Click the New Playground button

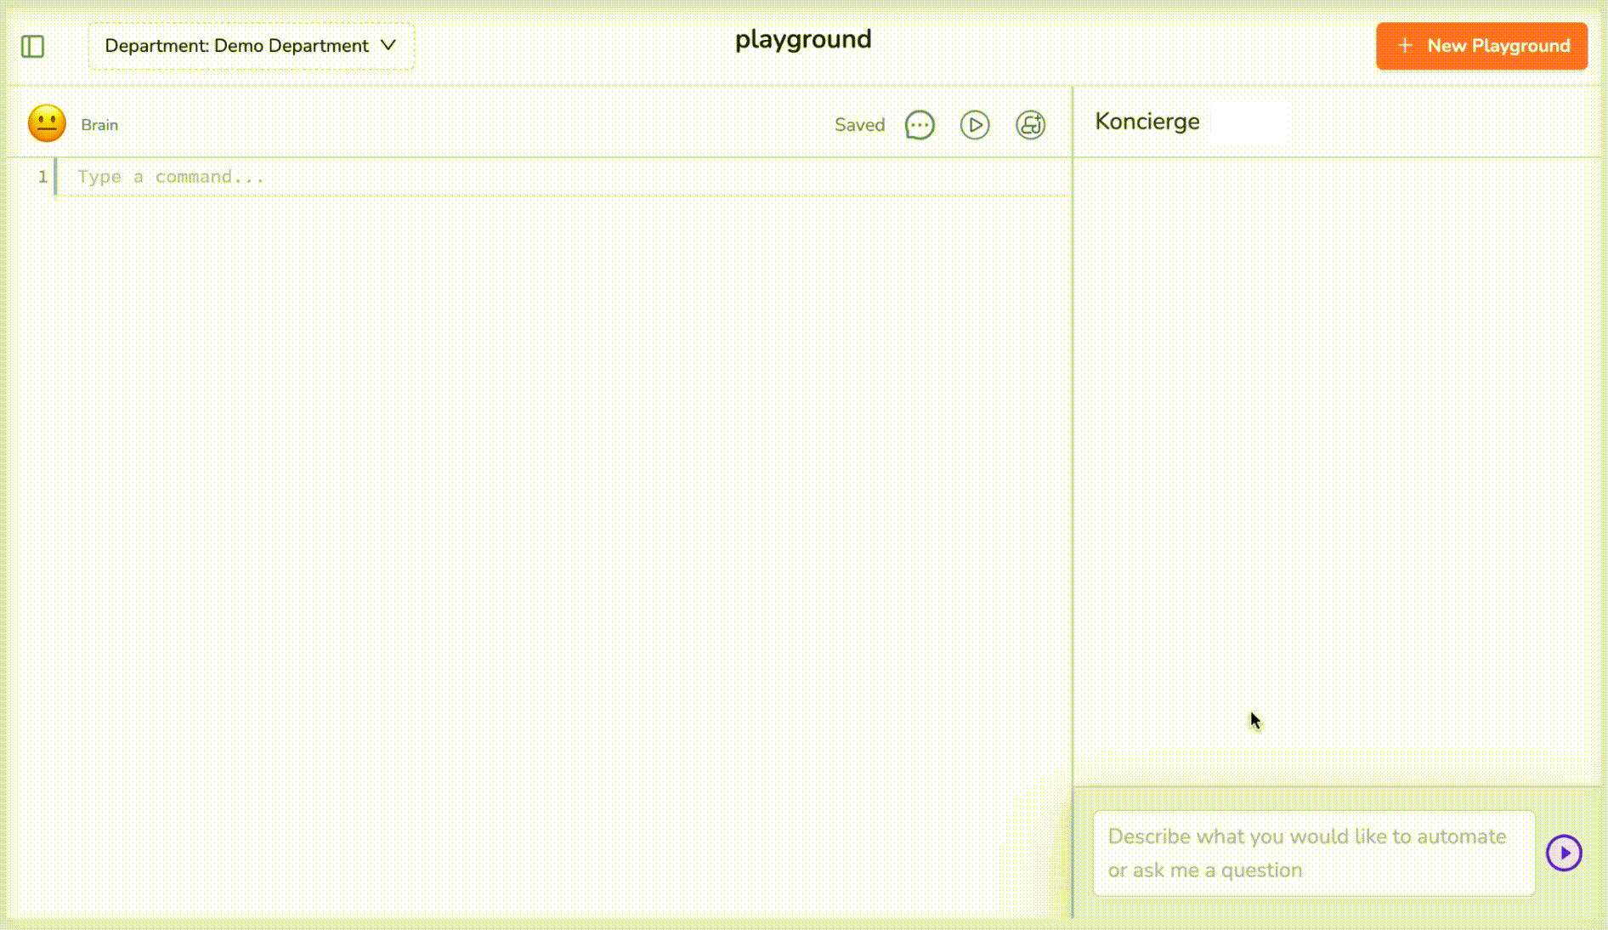pyautogui.click(x=1481, y=46)
